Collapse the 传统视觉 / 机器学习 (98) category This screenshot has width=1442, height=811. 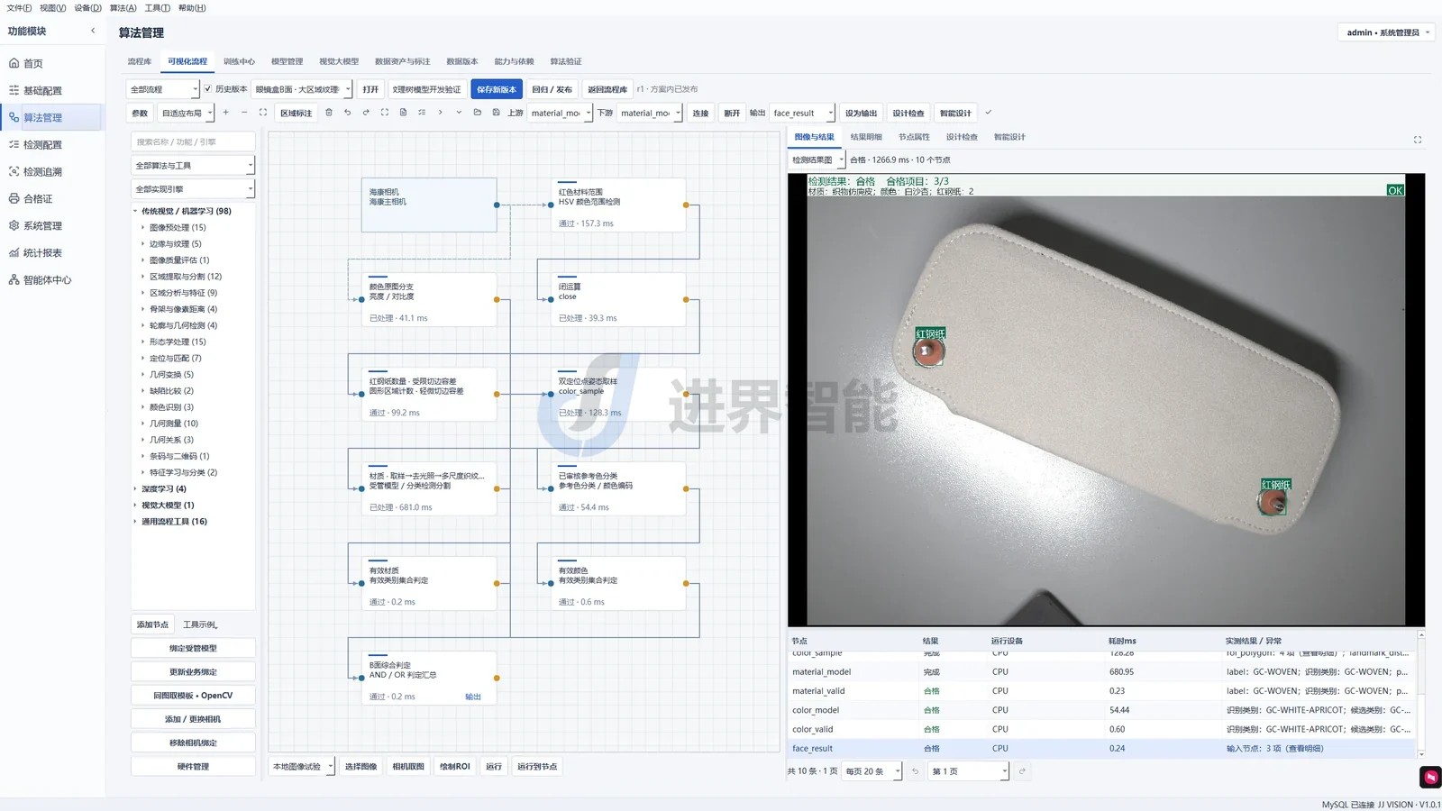click(x=135, y=212)
